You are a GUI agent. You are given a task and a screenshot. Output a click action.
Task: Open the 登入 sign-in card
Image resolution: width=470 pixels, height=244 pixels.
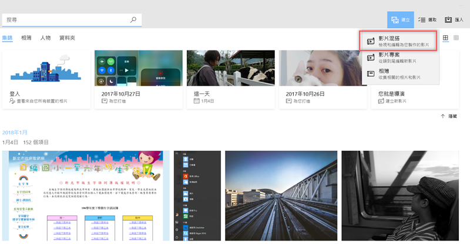tap(46, 79)
